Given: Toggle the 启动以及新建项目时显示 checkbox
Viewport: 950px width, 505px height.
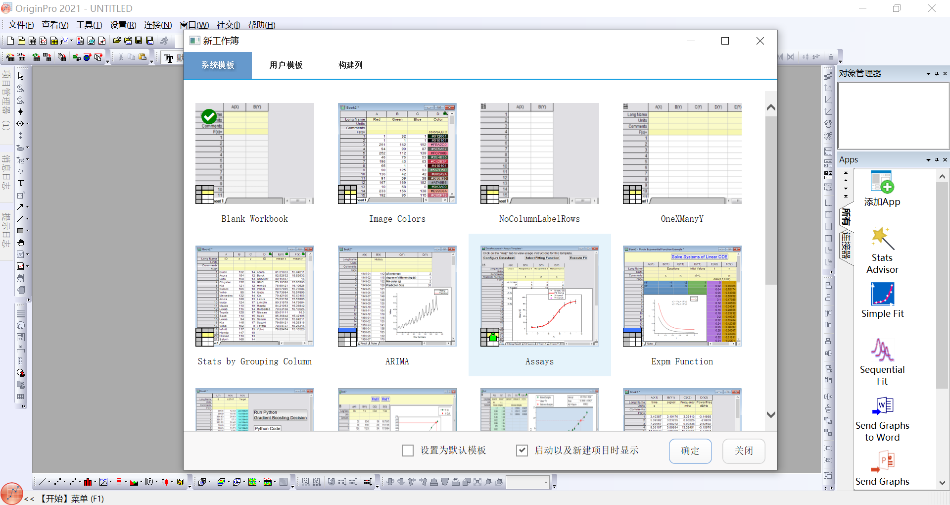Looking at the screenshot, I should click(522, 451).
